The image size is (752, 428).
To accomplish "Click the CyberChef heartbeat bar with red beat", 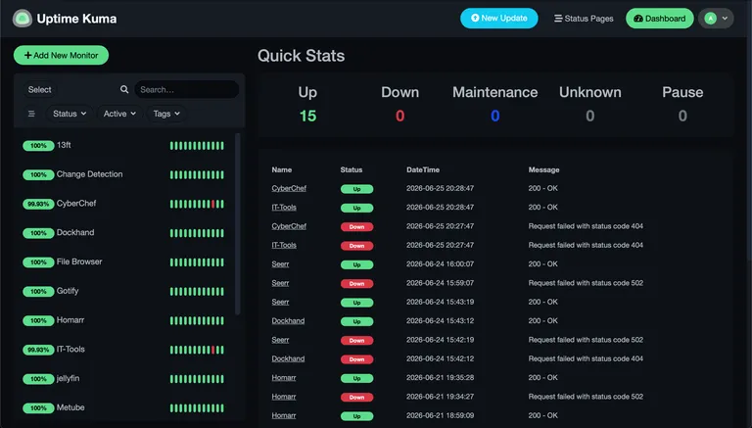I will [197, 204].
